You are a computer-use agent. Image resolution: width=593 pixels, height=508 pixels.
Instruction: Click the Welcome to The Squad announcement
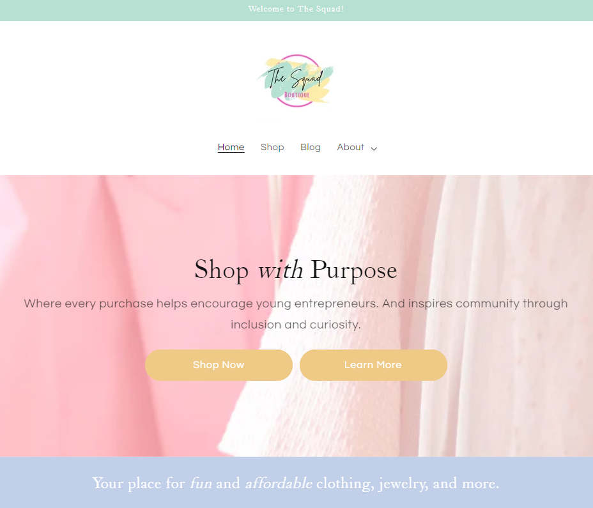tap(296, 9)
